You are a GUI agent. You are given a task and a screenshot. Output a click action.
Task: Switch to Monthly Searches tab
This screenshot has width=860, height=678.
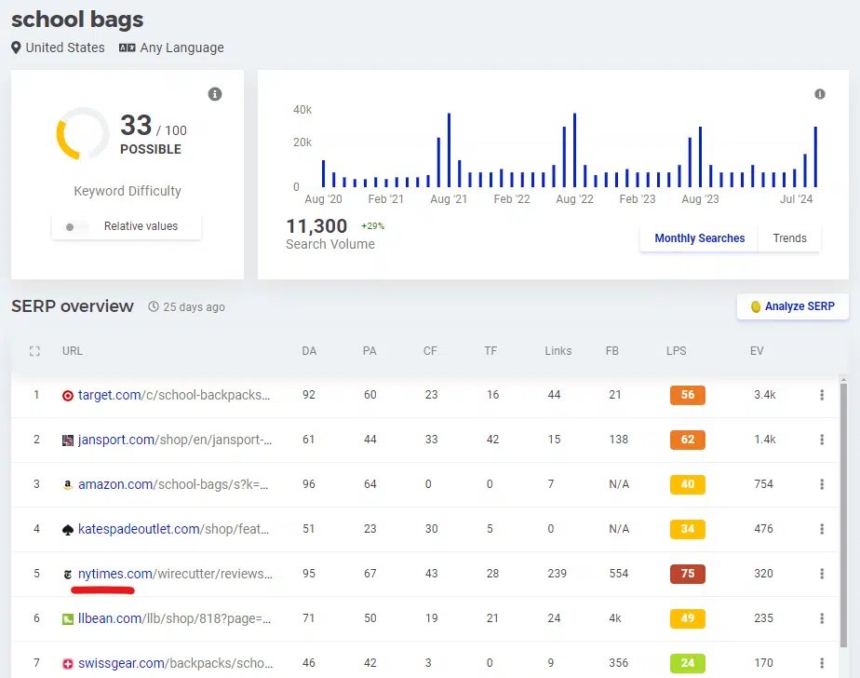point(699,238)
